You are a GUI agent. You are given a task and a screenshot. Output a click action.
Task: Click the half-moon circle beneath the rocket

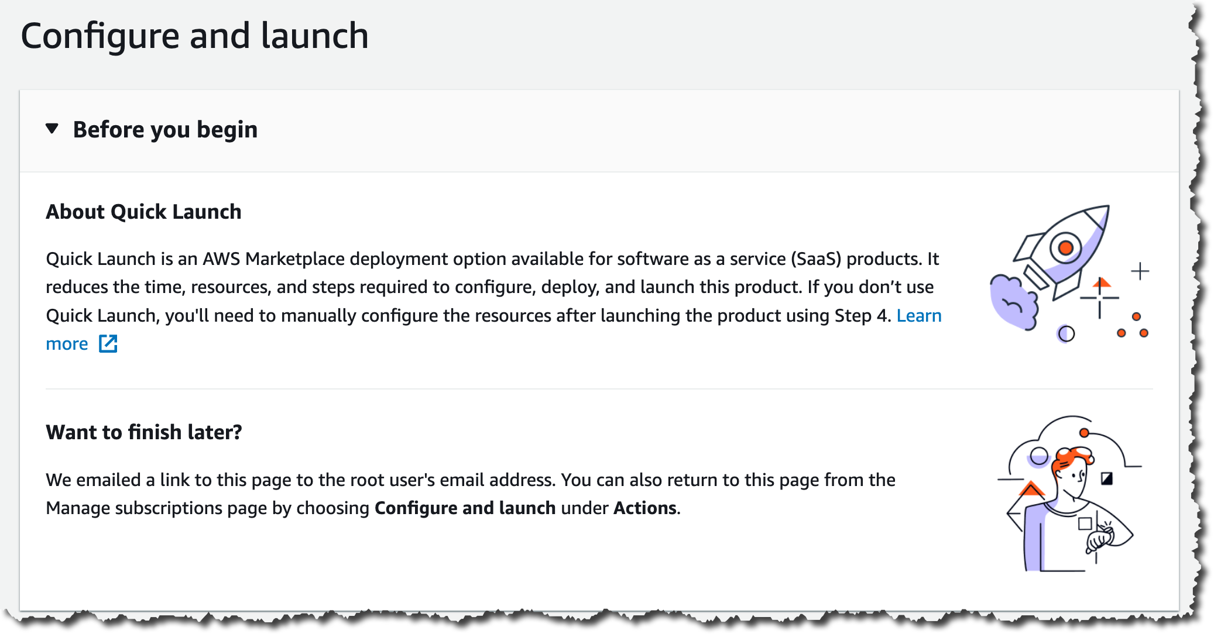[x=1066, y=334]
